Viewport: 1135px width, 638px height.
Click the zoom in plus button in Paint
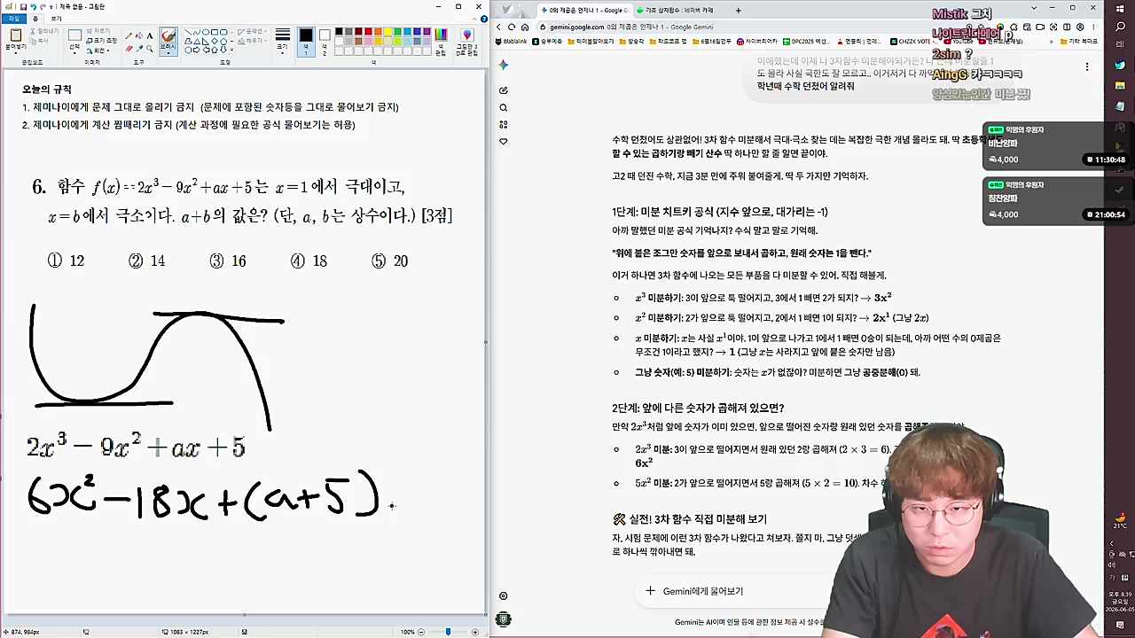pos(474,632)
